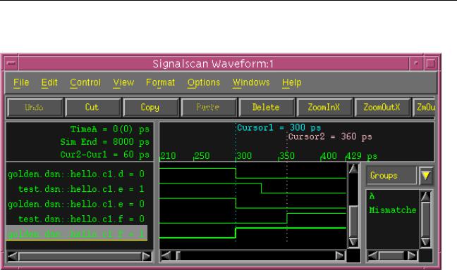457x270 pixels.
Task: Click the waveform horizontal scrollbar thumb
Action: coord(178,256)
